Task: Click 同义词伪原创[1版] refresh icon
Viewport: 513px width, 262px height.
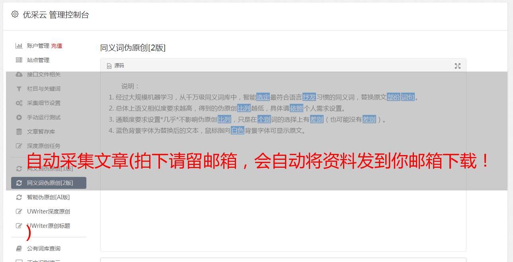Action: tap(19, 169)
